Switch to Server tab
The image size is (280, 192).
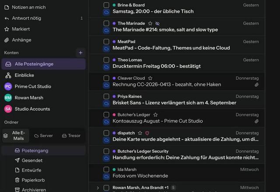[x=43, y=136]
